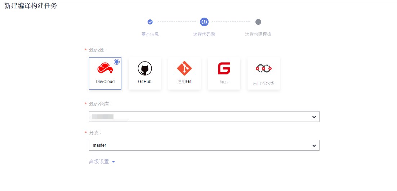Click the 源码仓库 field label

[x=100, y=104]
